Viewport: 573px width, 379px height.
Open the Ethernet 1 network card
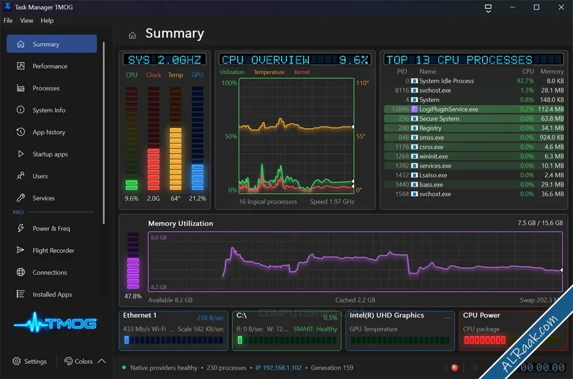pyautogui.click(x=173, y=331)
